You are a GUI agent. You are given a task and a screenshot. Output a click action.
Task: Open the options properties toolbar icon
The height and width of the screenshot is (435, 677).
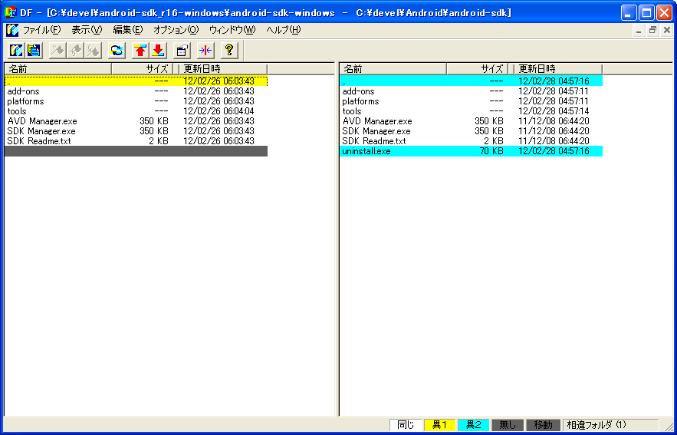pyautogui.click(x=182, y=51)
